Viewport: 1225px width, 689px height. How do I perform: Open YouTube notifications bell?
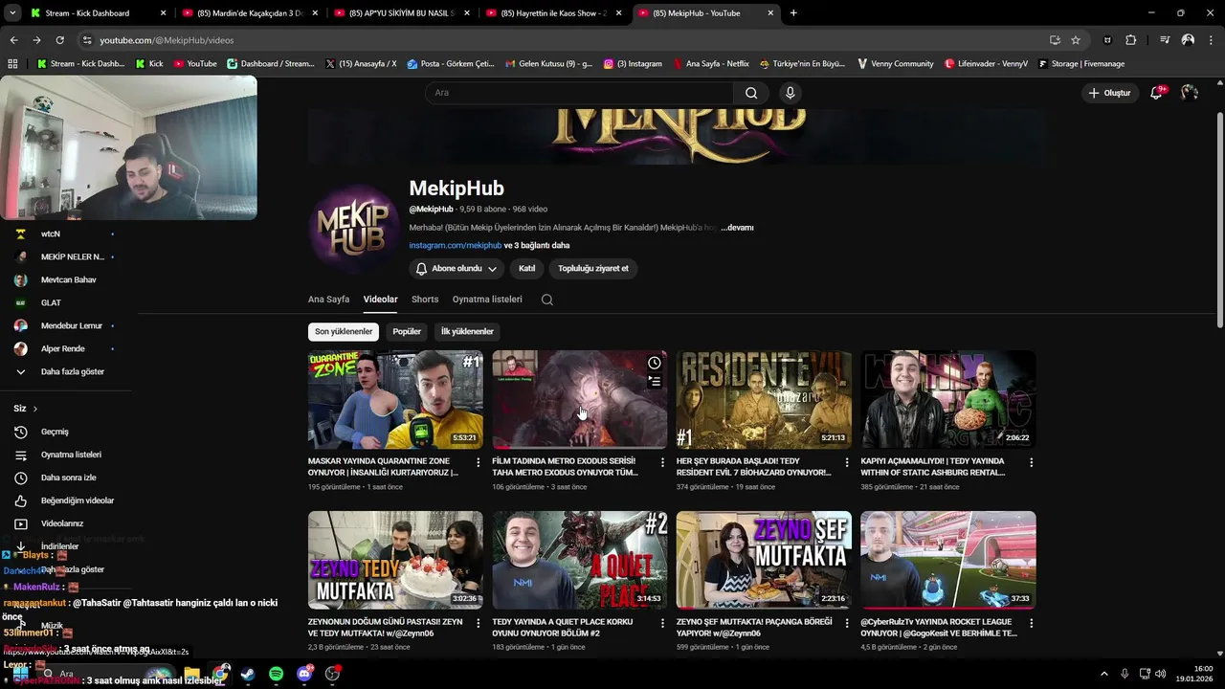tap(1156, 93)
